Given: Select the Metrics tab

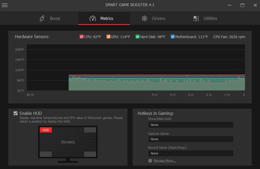Looking at the screenshot, I should coord(104,18).
